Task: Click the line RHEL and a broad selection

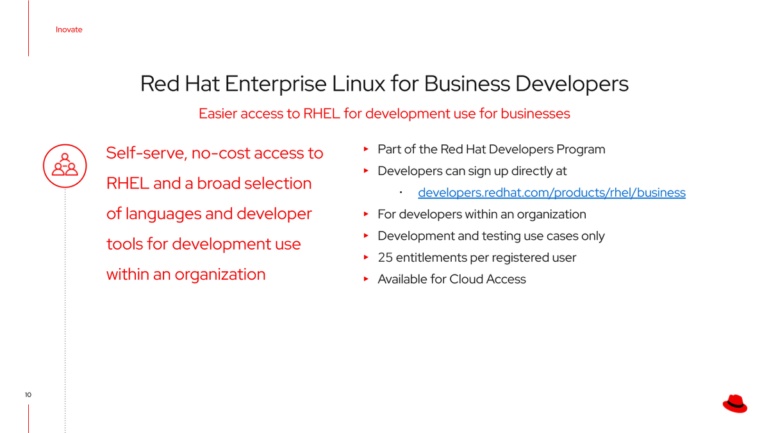Action: pos(209,183)
